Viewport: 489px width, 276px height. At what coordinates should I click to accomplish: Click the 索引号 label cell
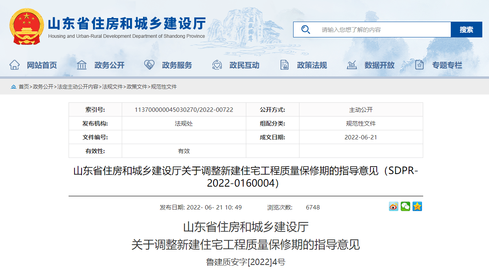pos(95,110)
